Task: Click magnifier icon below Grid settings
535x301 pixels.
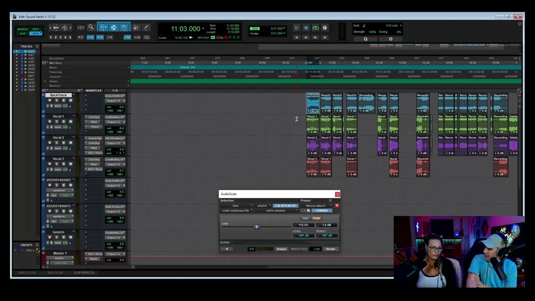Action: [x=365, y=39]
